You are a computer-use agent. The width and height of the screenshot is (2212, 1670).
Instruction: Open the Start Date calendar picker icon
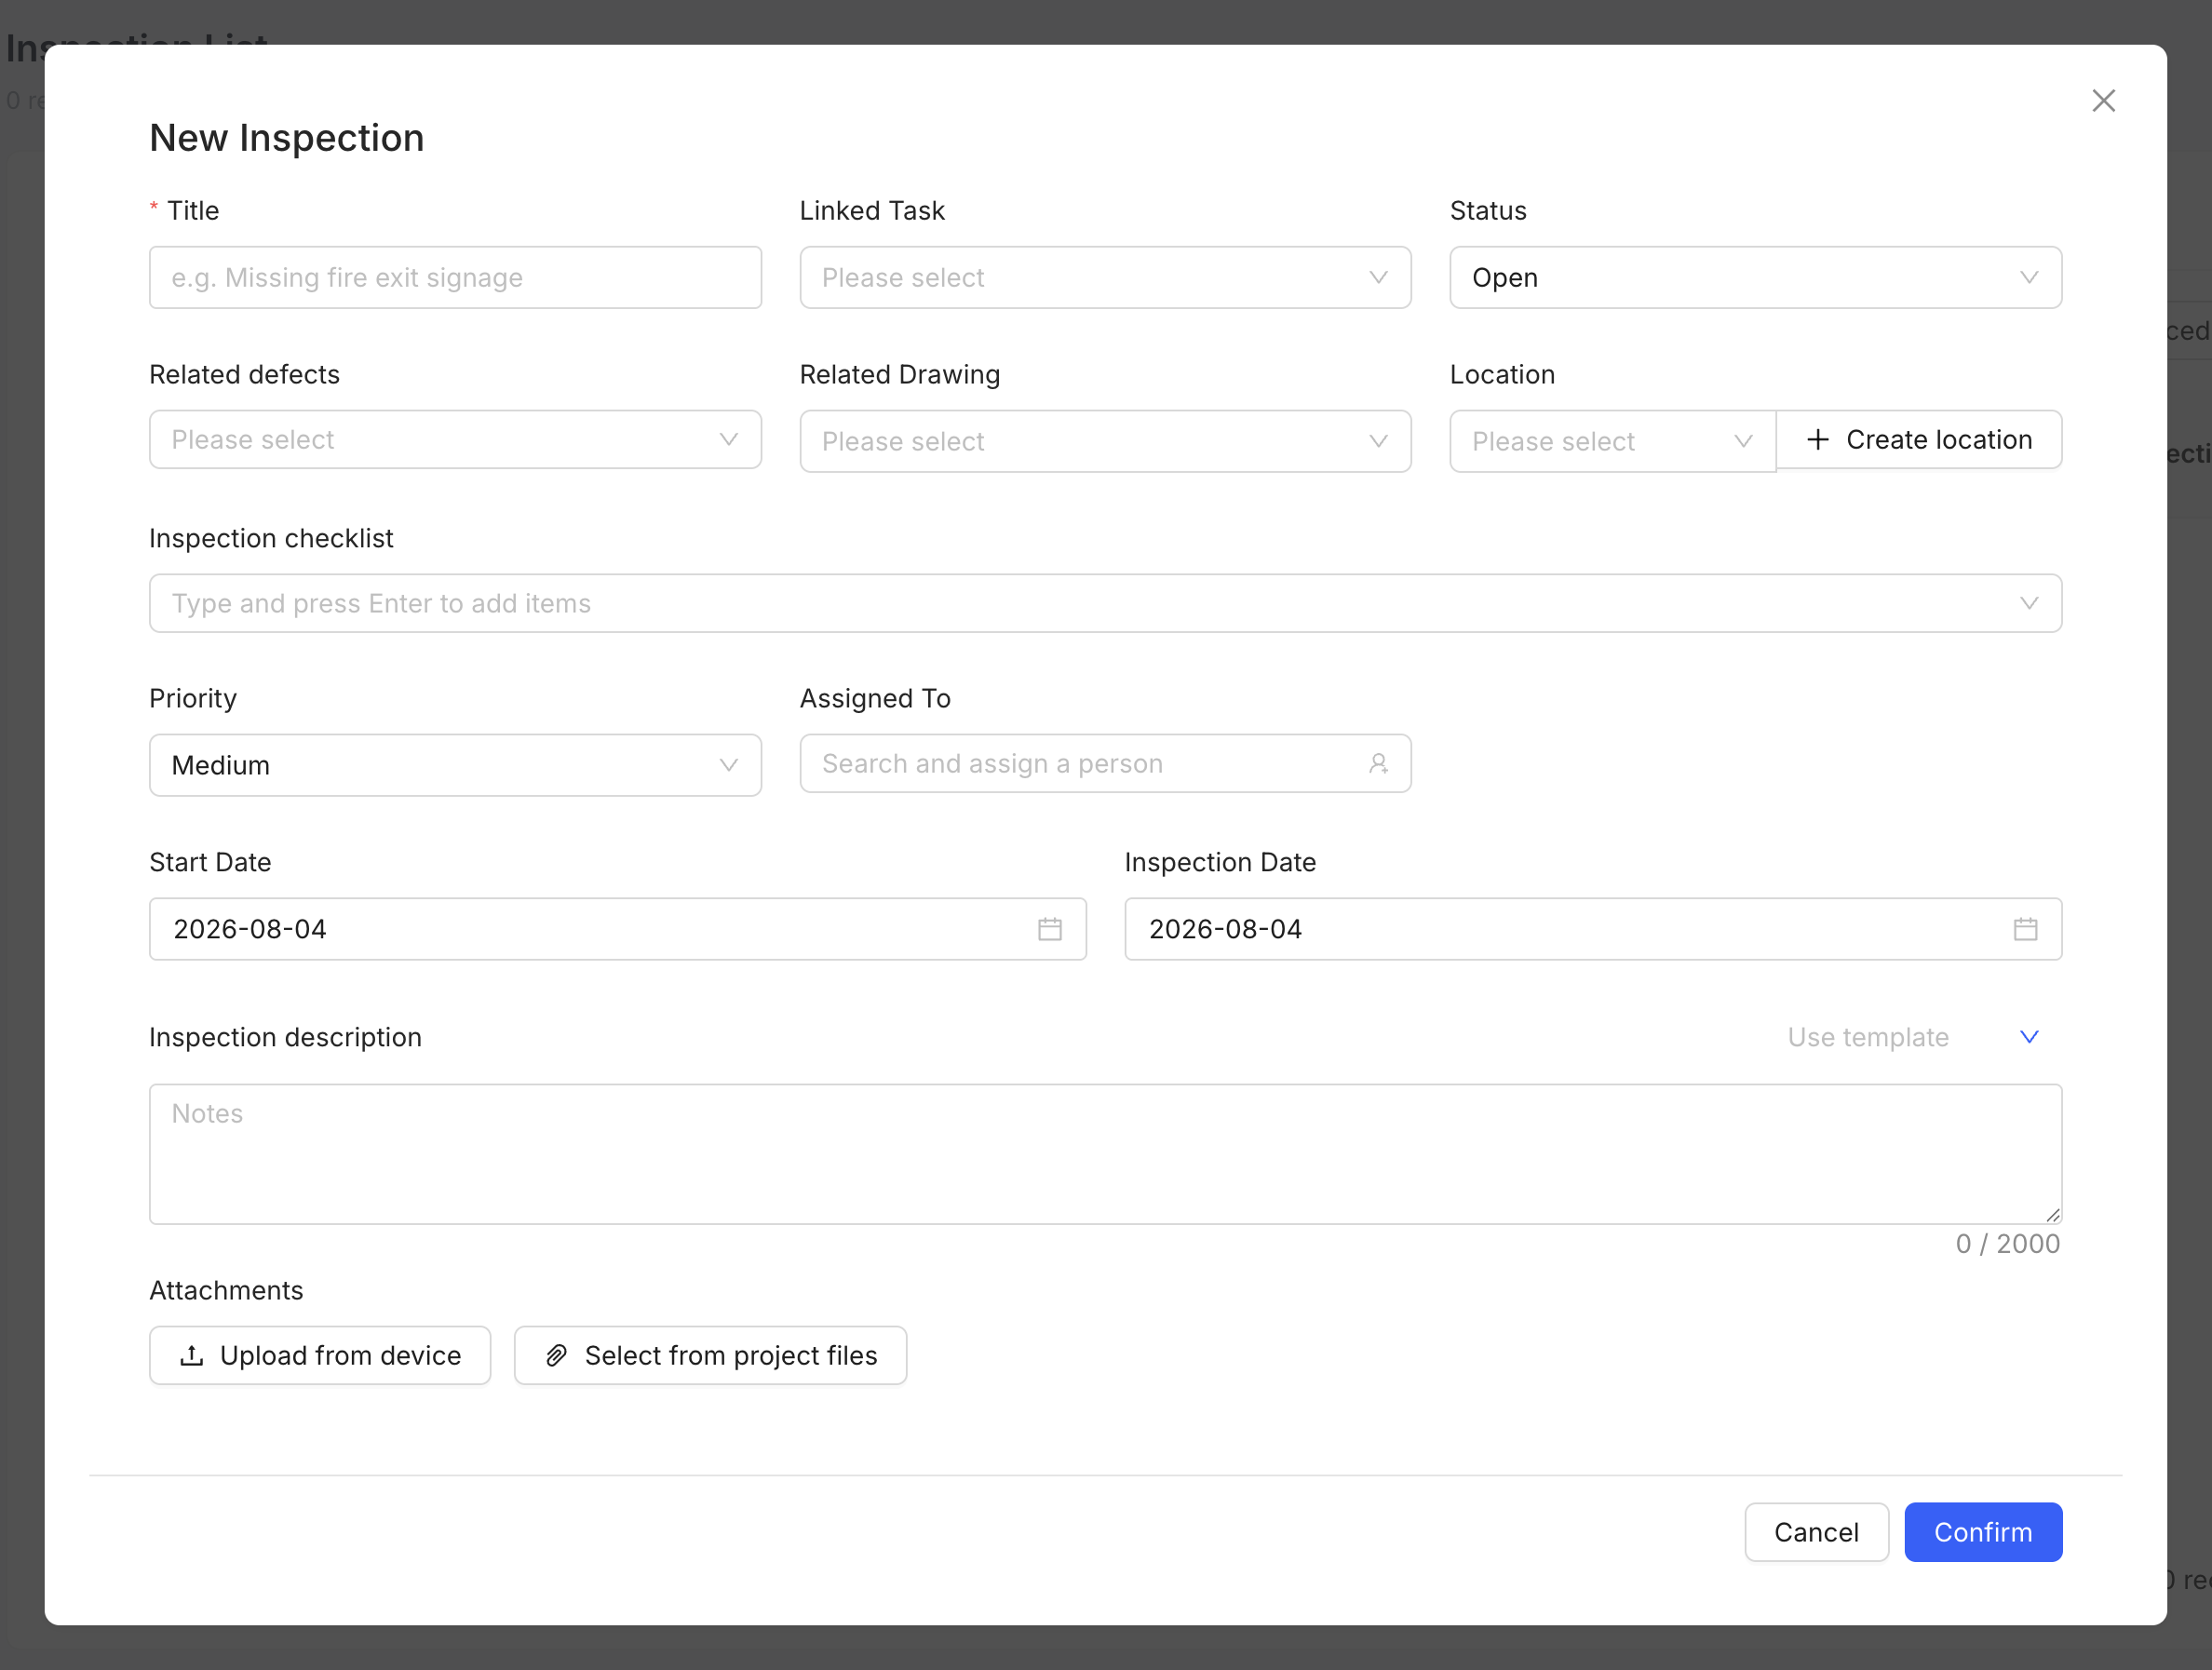pyautogui.click(x=1049, y=929)
